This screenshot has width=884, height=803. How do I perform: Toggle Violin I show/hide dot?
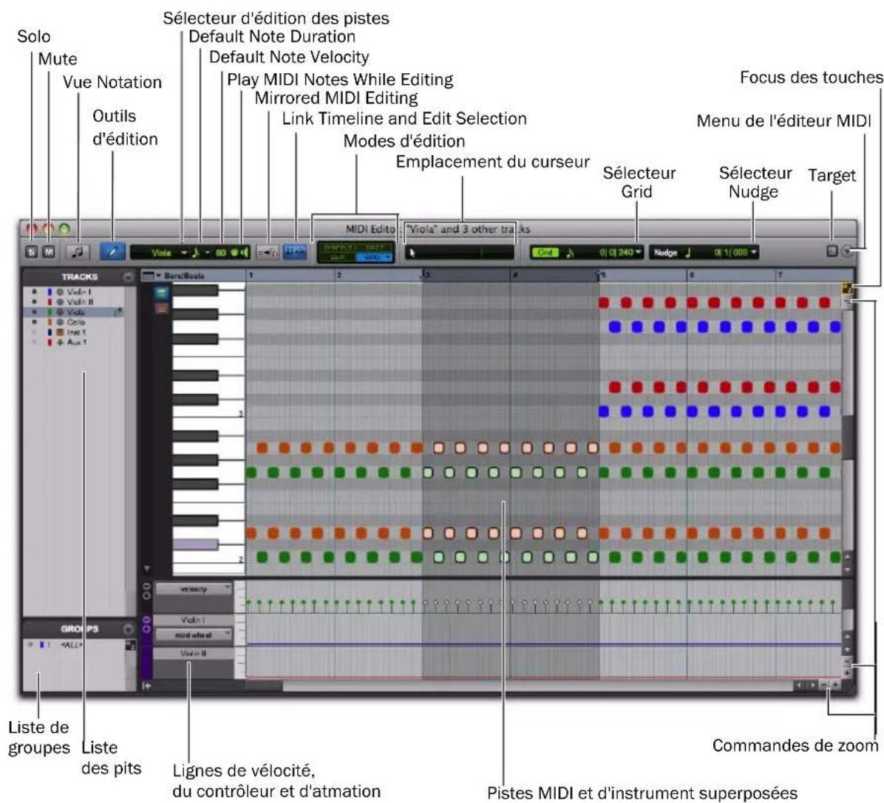click(x=35, y=292)
